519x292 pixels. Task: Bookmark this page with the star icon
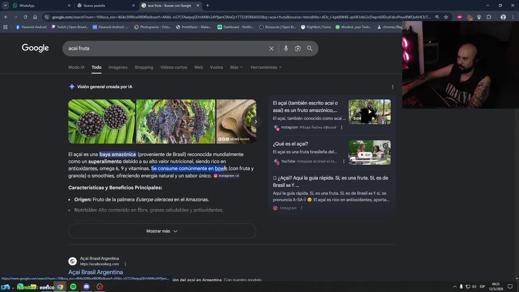446,17
